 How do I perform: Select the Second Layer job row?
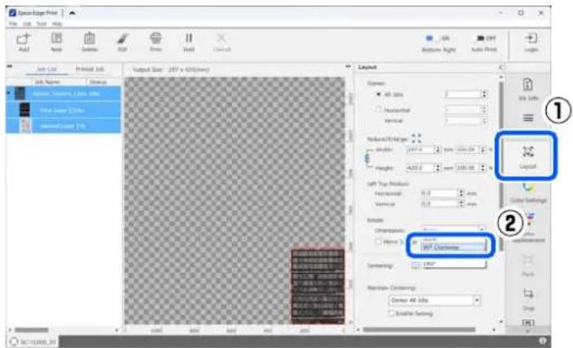coord(63,126)
